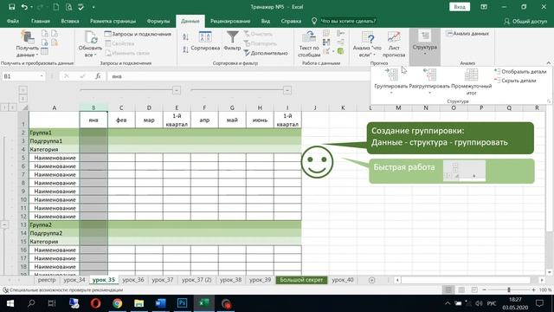Screen dimensions: 554x312
Task: Go to the реестр sheet tab
Action: 47,280
